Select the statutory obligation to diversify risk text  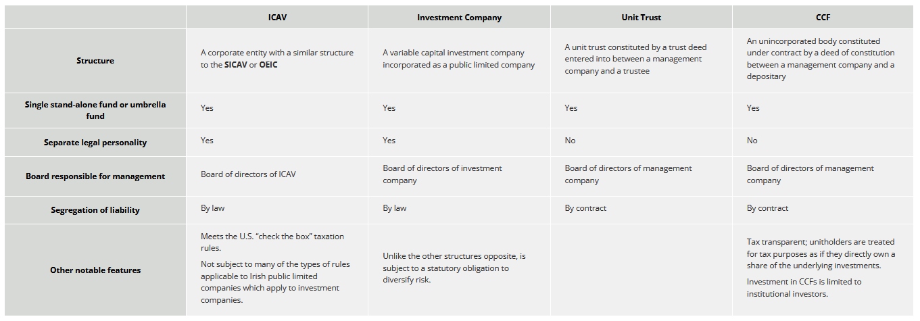click(x=454, y=268)
